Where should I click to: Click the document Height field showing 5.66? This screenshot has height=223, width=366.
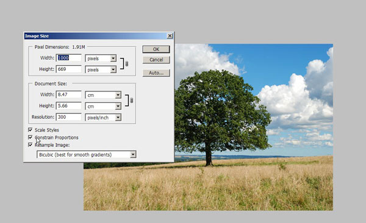(68, 105)
